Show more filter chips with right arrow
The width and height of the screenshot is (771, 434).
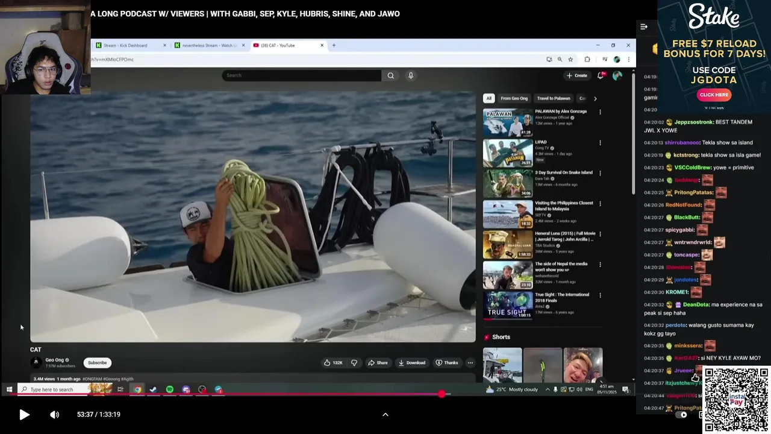(595, 98)
